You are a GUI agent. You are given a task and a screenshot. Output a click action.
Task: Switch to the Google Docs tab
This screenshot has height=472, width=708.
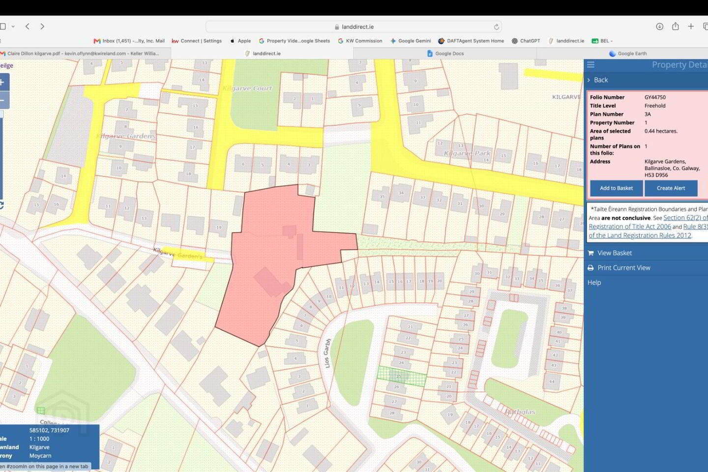[445, 53]
